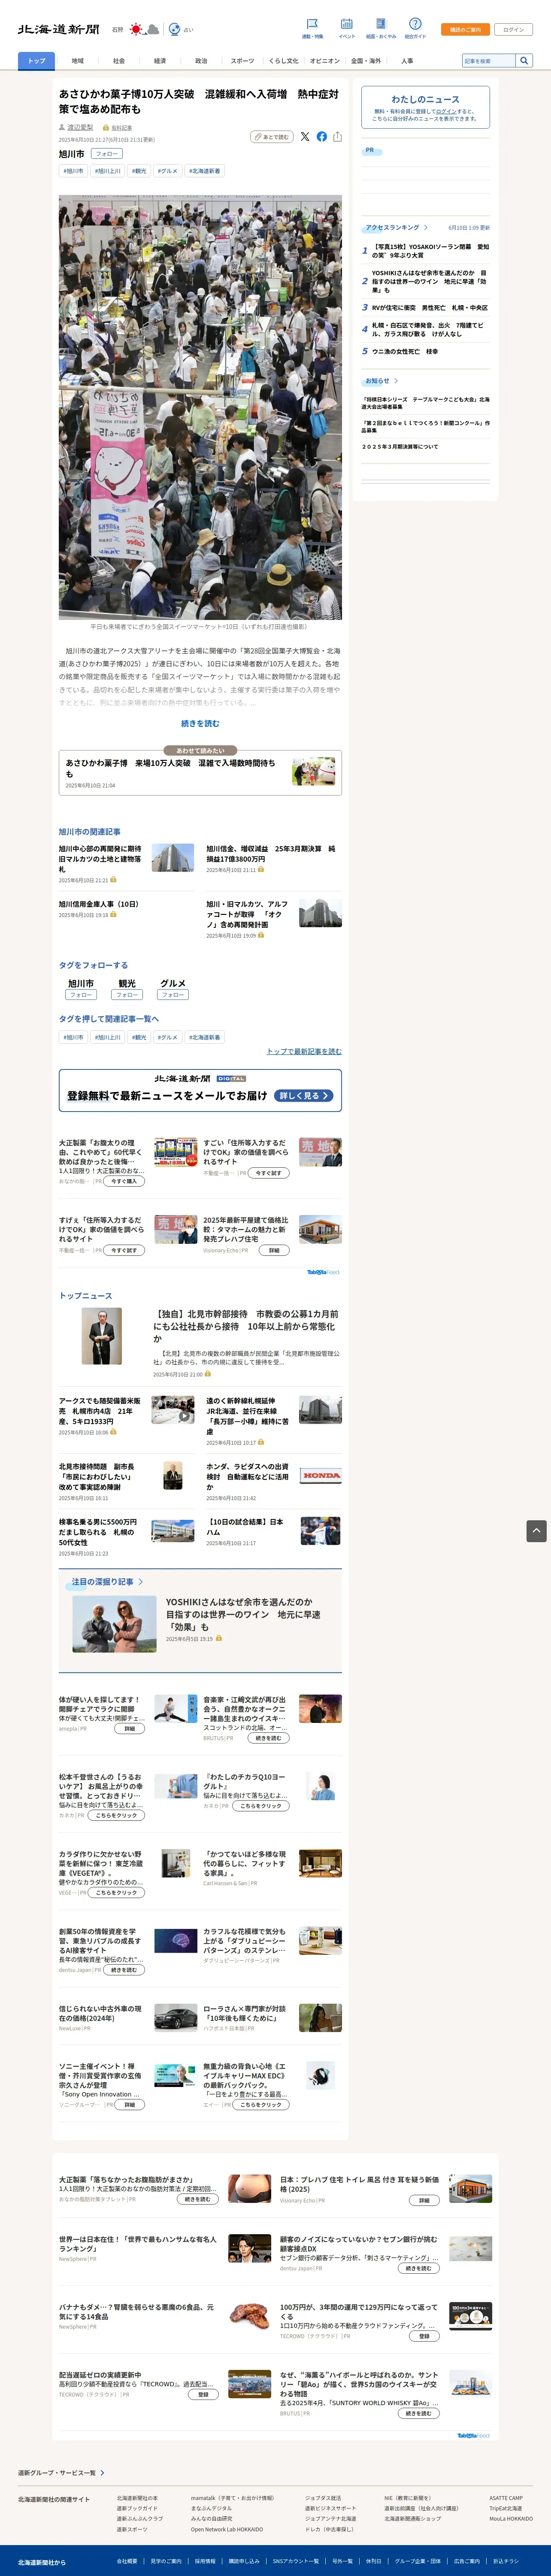Open the 総合ガイド help icon

coord(415,24)
